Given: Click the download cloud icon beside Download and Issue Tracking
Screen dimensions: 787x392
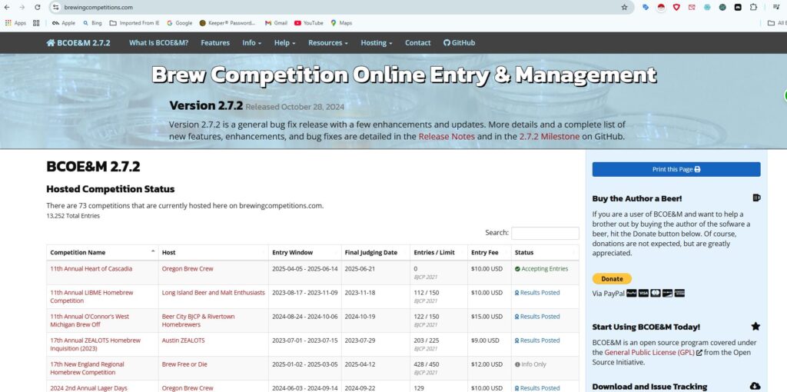Looking at the screenshot, I should (x=755, y=386).
